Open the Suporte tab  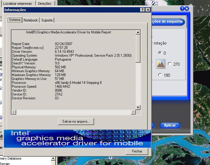(x=47, y=20)
